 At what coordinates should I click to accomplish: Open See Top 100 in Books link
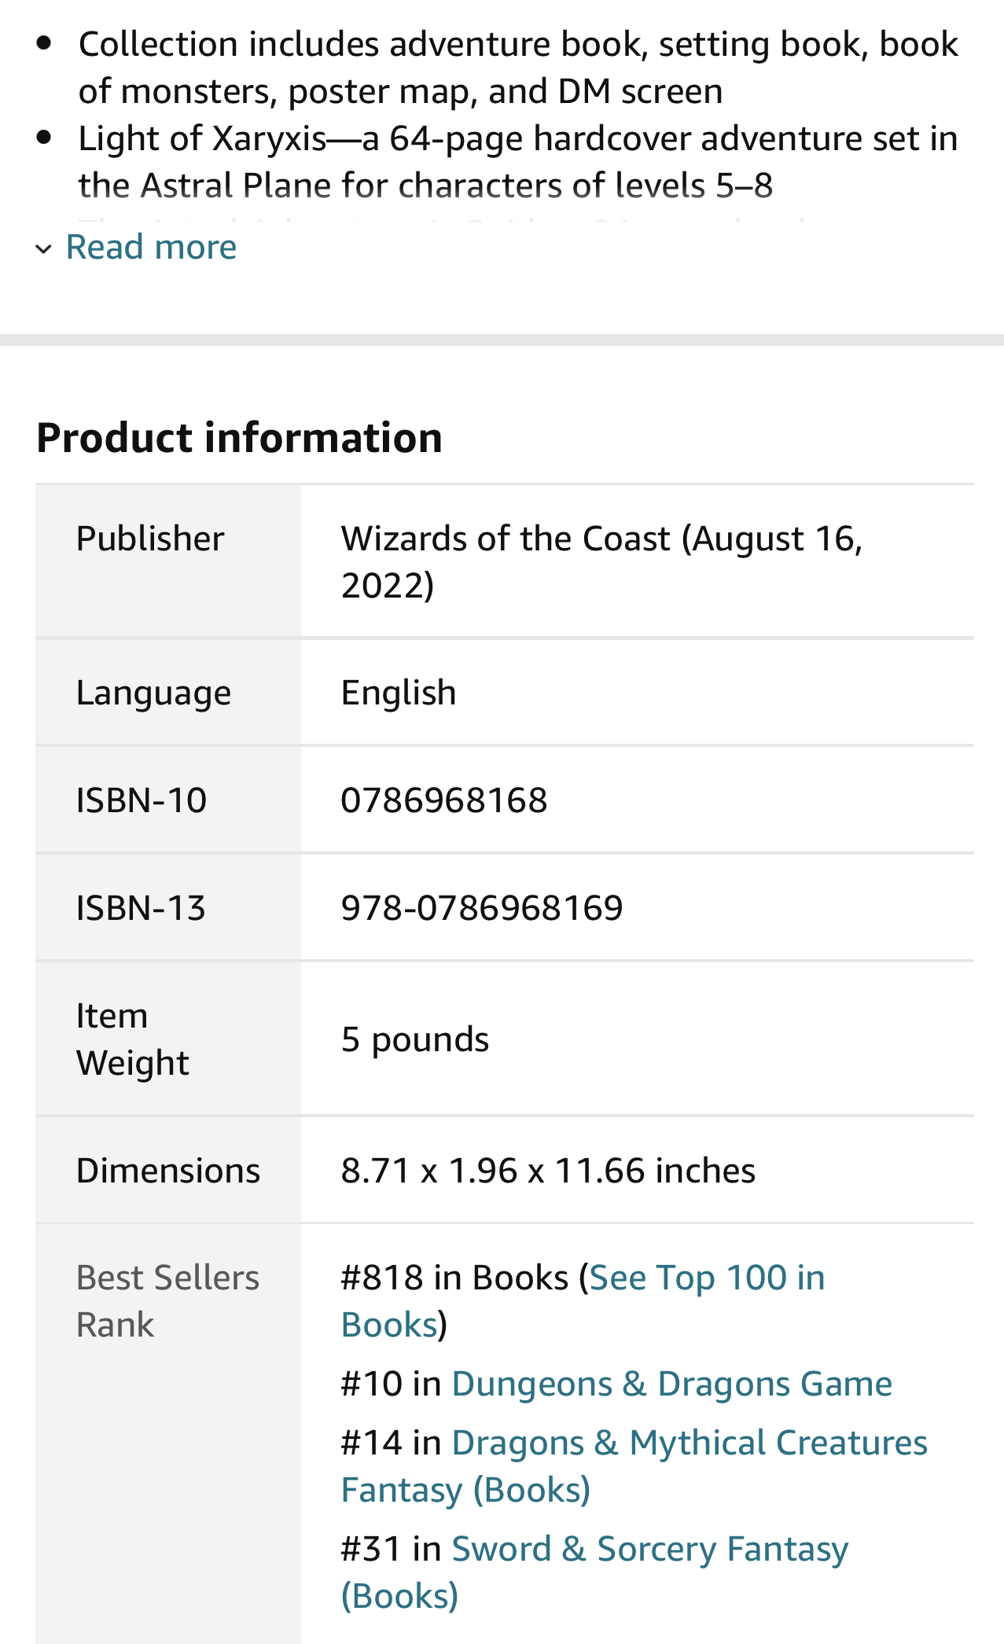[x=583, y=1301]
